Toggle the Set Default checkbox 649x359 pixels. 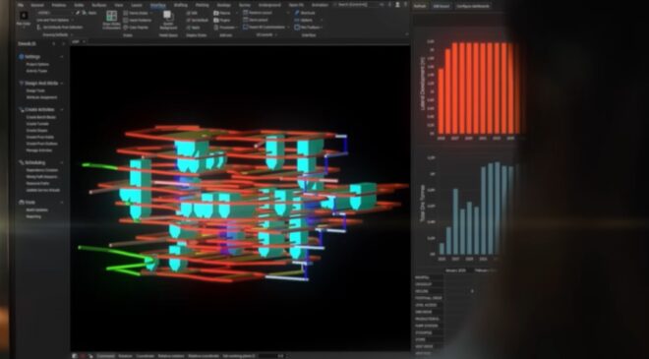[x=197, y=20]
